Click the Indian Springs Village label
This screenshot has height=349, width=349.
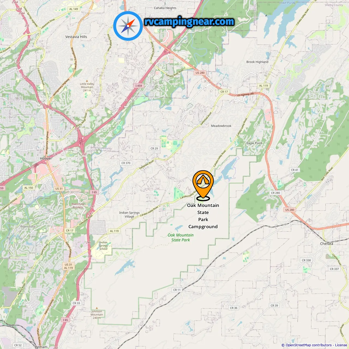click(129, 215)
